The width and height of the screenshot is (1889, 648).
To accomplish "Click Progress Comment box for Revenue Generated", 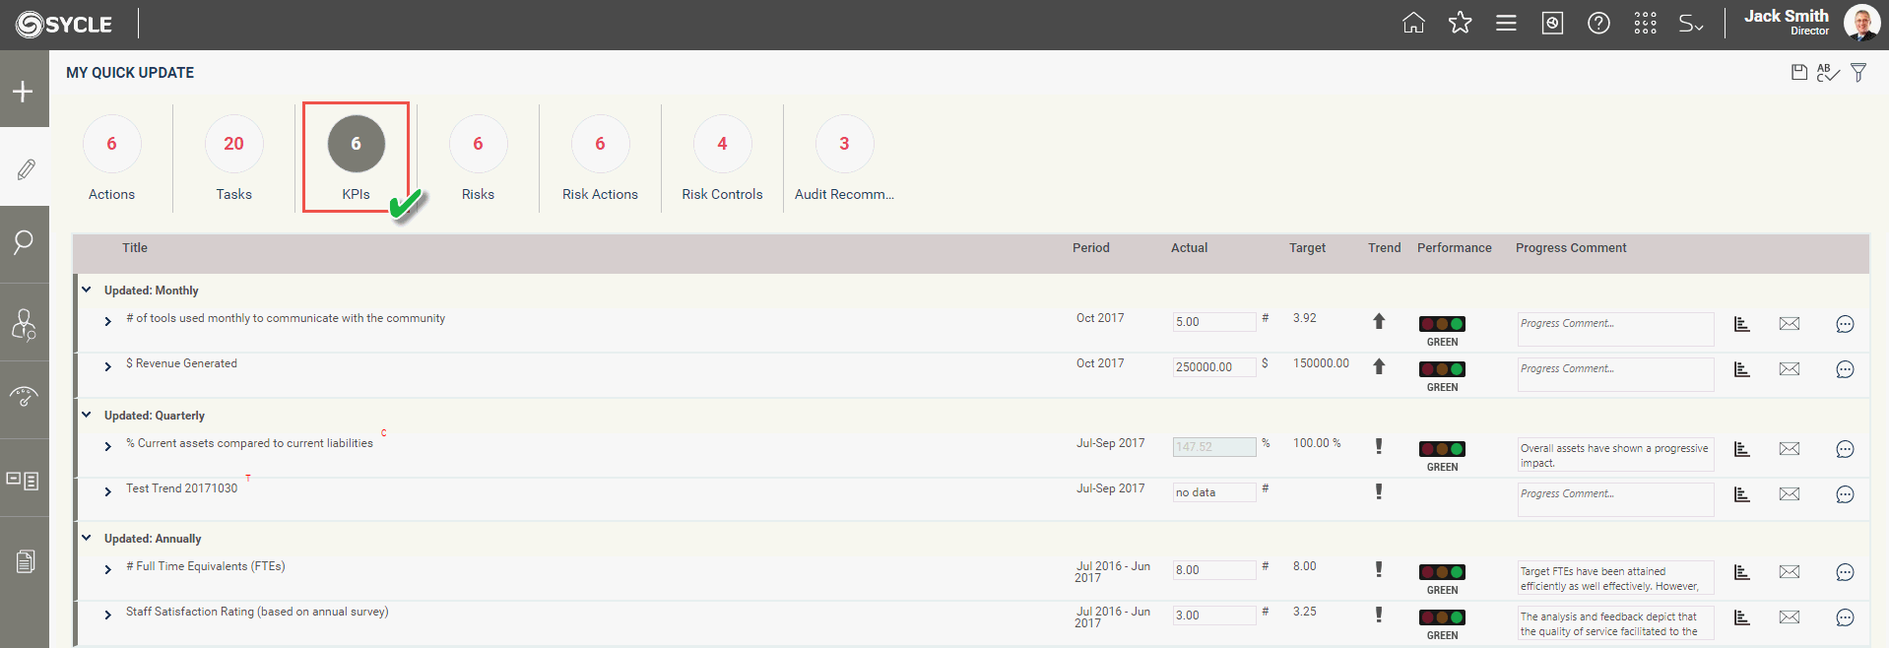I will (x=1615, y=374).
